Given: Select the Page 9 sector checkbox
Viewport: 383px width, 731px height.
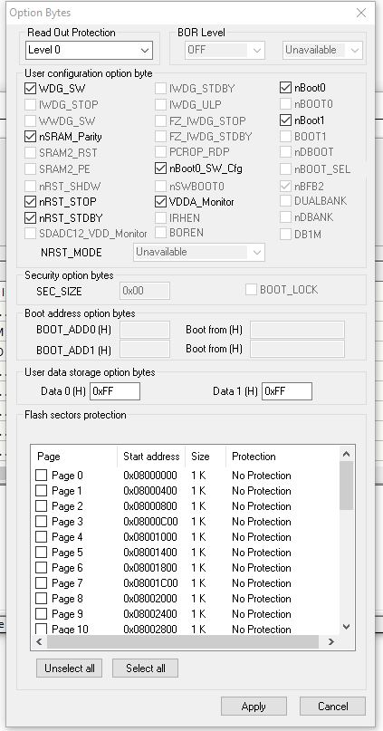Looking at the screenshot, I should pyautogui.click(x=42, y=614).
